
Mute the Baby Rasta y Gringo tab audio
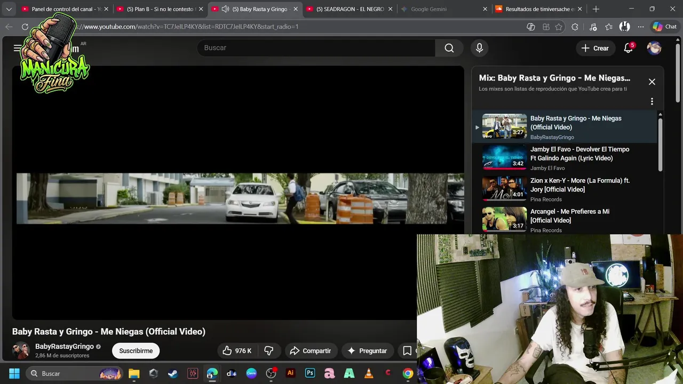[225, 9]
